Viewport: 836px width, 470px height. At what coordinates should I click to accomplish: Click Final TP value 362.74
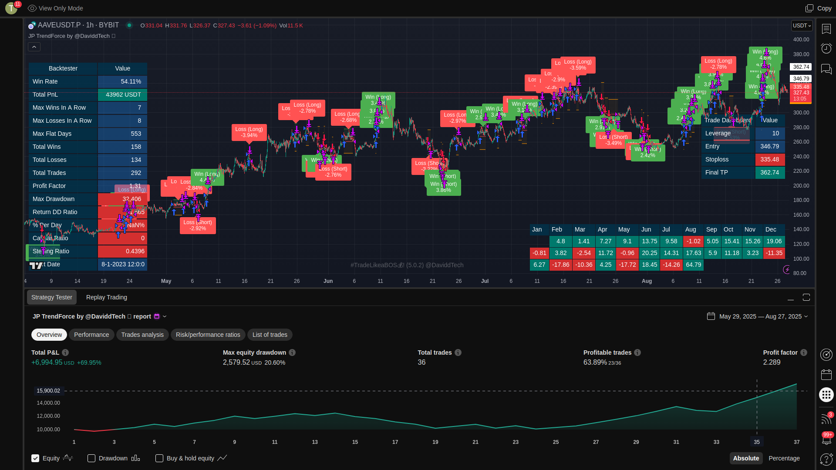pos(770,173)
